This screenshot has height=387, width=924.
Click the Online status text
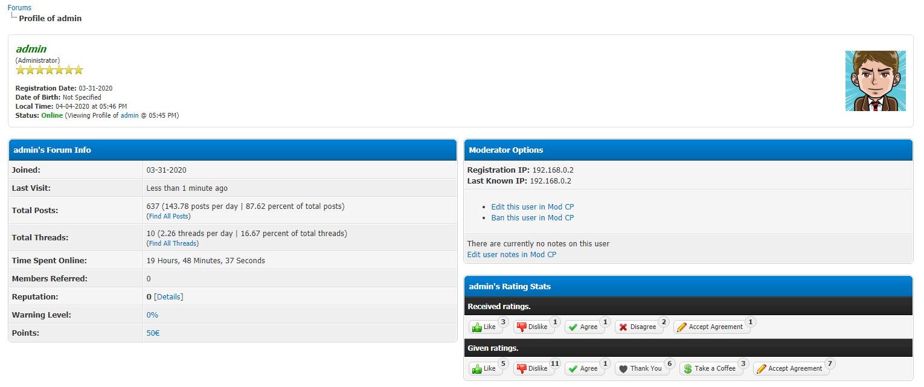tap(52, 115)
